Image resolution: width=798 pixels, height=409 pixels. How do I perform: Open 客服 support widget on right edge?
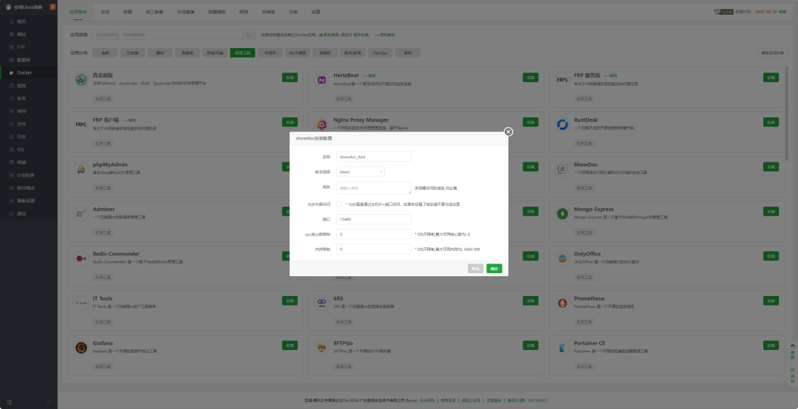pos(792,351)
